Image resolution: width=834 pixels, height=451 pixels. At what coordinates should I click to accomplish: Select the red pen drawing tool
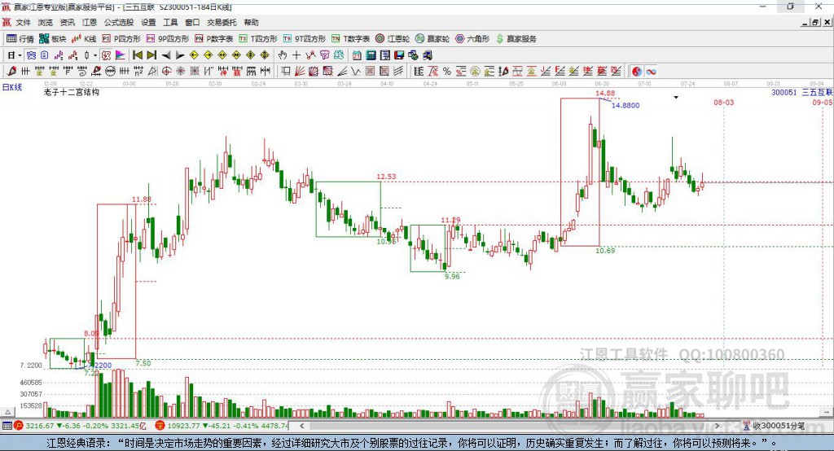(x=11, y=72)
